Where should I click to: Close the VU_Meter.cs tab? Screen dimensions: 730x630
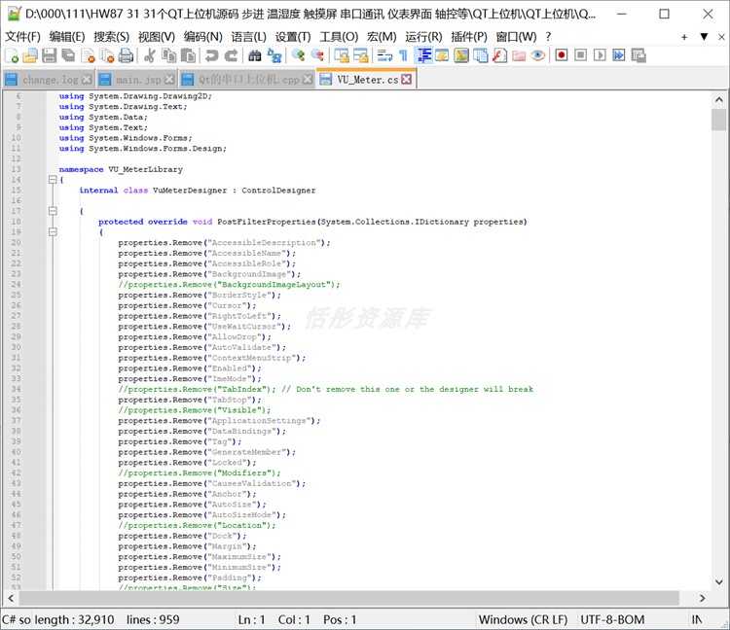407,79
